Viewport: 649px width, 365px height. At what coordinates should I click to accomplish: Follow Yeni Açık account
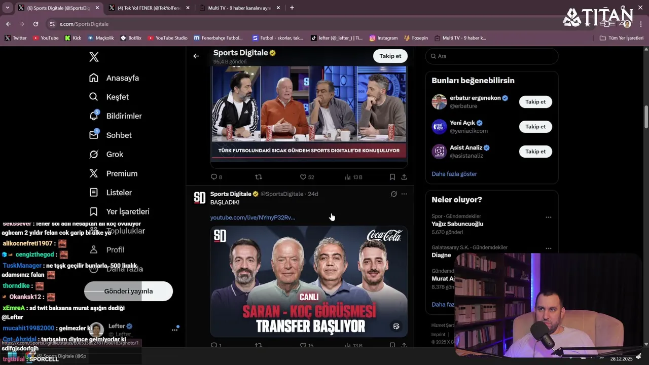(535, 127)
